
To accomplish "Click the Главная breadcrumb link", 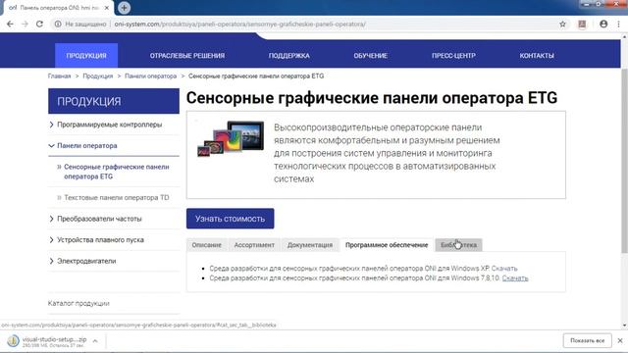I will click(x=59, y=76).
